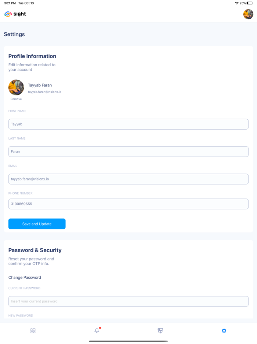The image size is (257, 344).
Task: Tap the Profile Information heading
Action: (x=32, y=56)
